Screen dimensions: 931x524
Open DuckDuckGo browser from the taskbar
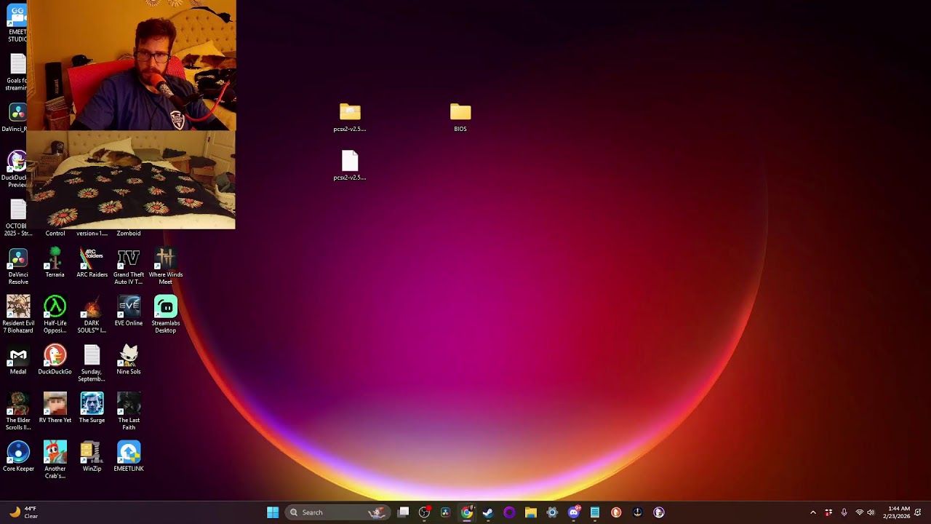(616, 512)
